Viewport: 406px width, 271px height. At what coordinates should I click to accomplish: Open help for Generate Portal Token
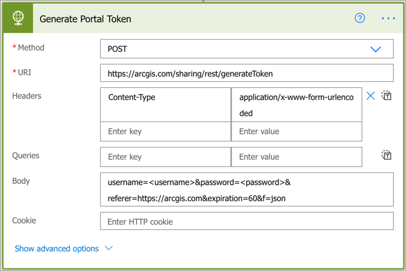pos(360,18)
